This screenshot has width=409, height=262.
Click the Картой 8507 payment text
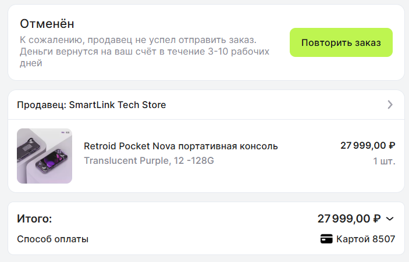pos(366,239)
